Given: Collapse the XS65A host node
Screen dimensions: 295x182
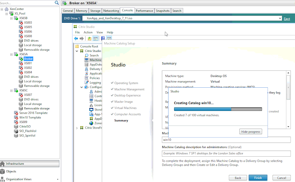Looking at the screenshot, I should point(11,54).
